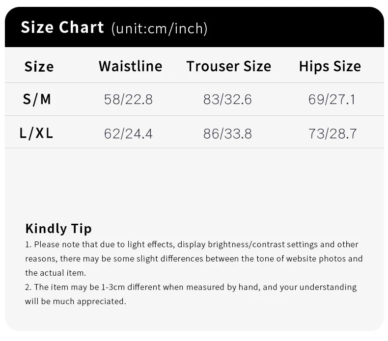Click the L/XL trouser value 86/33.8
The width and height of the screenshot is (388, 341).
click(227, 133)
